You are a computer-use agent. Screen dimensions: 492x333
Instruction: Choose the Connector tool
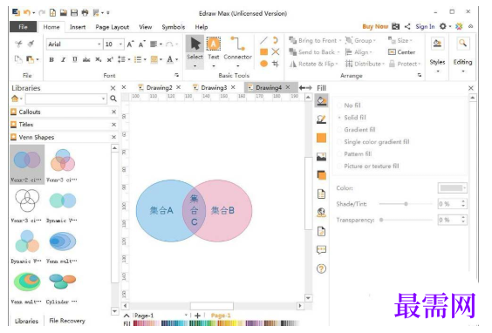(x=237, y=51)
